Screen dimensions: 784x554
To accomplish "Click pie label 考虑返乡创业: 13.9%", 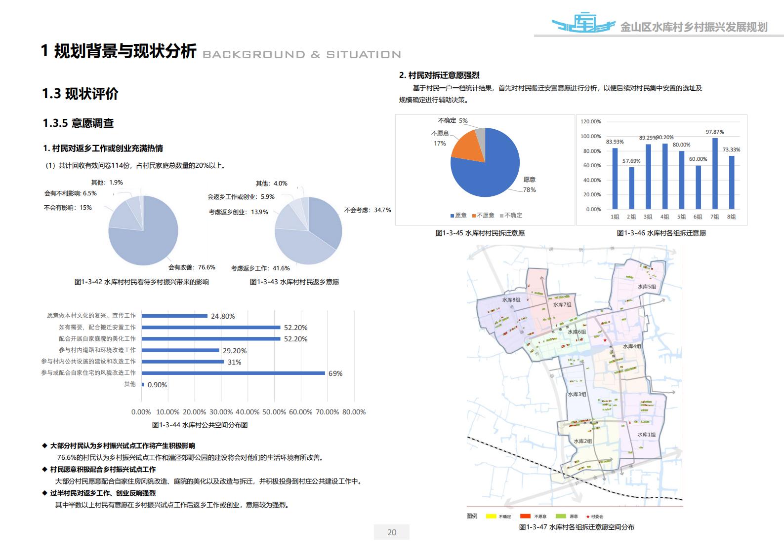I will [238, 212].
